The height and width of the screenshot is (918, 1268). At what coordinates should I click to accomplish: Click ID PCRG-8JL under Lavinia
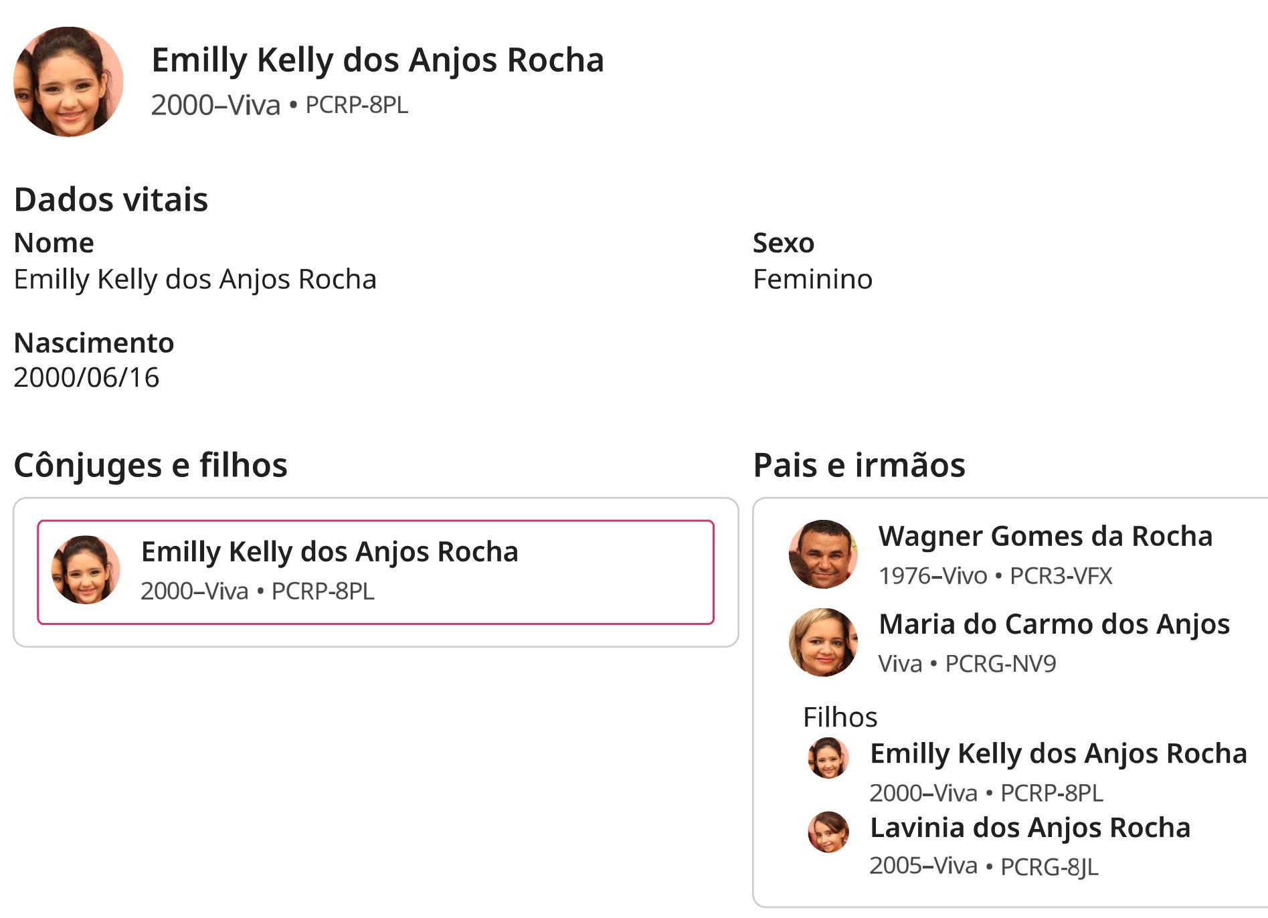coord(1049,866)
